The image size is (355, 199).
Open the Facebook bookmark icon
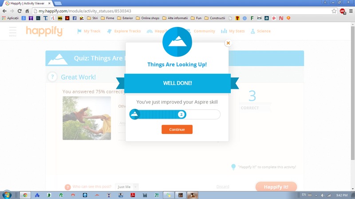[75, 18]
